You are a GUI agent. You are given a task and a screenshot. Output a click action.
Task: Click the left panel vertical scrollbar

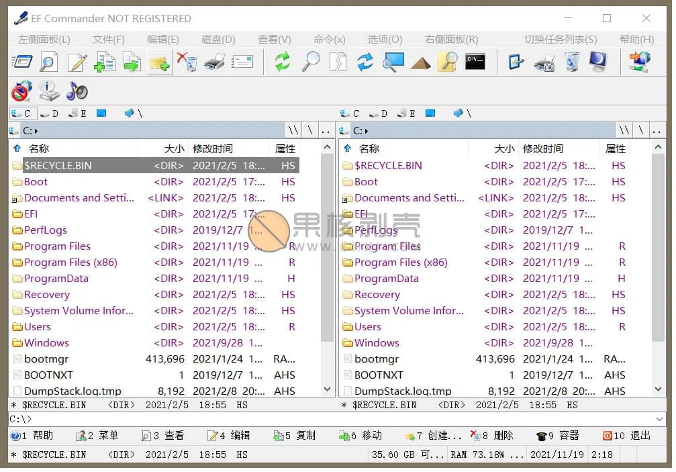[328, 269]
